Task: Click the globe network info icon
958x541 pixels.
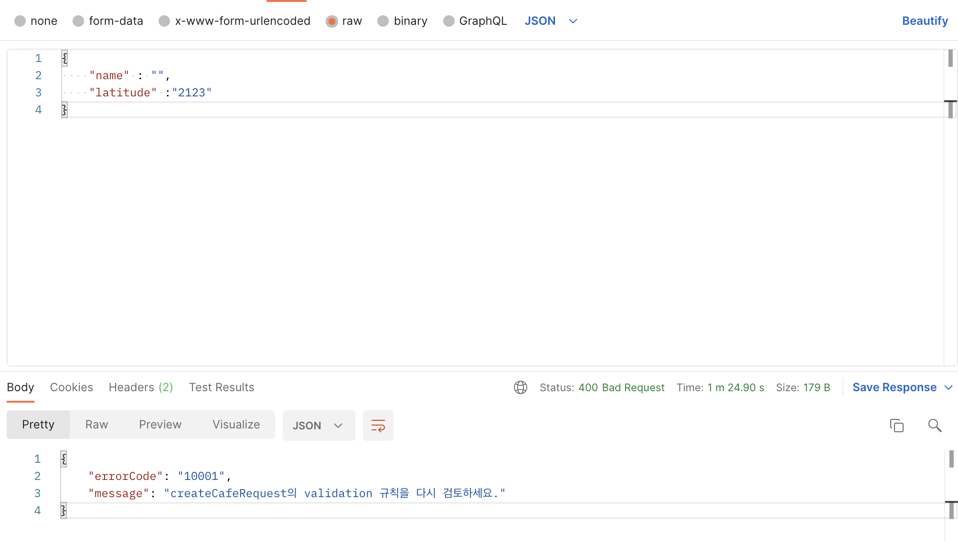Action: click(x=520, y=387)
